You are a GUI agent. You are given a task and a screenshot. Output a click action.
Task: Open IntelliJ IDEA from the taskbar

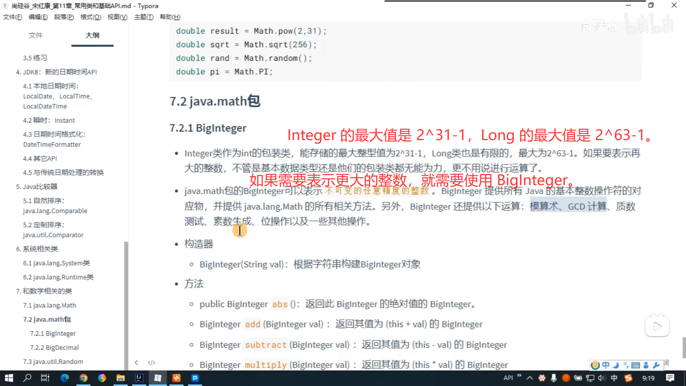point(139,378)
